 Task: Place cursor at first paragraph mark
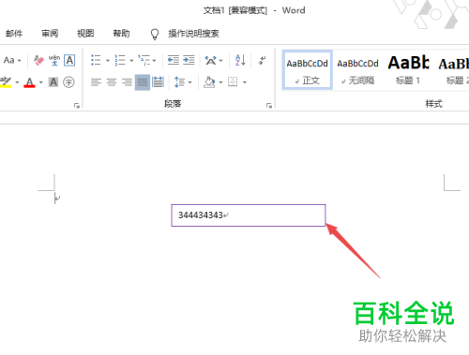pyautogui.click(x=57, y=199)
